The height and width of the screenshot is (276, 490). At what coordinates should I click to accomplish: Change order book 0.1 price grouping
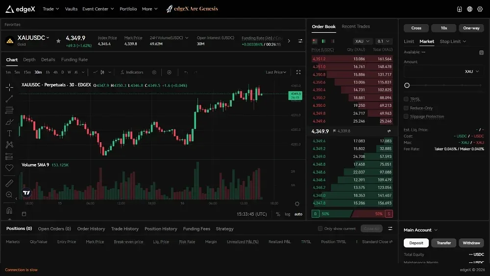click(384, 41)
